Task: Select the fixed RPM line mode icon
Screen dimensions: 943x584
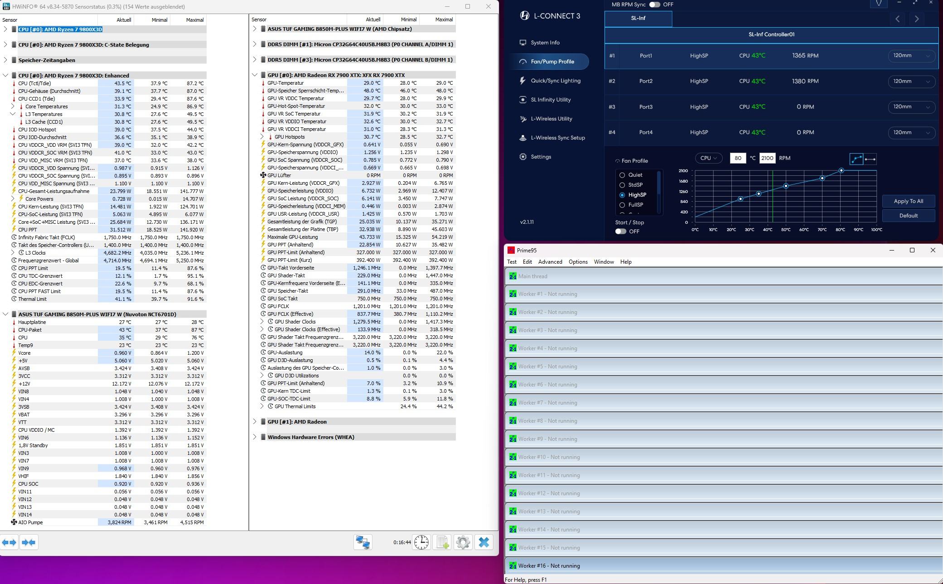Action: 870,159
